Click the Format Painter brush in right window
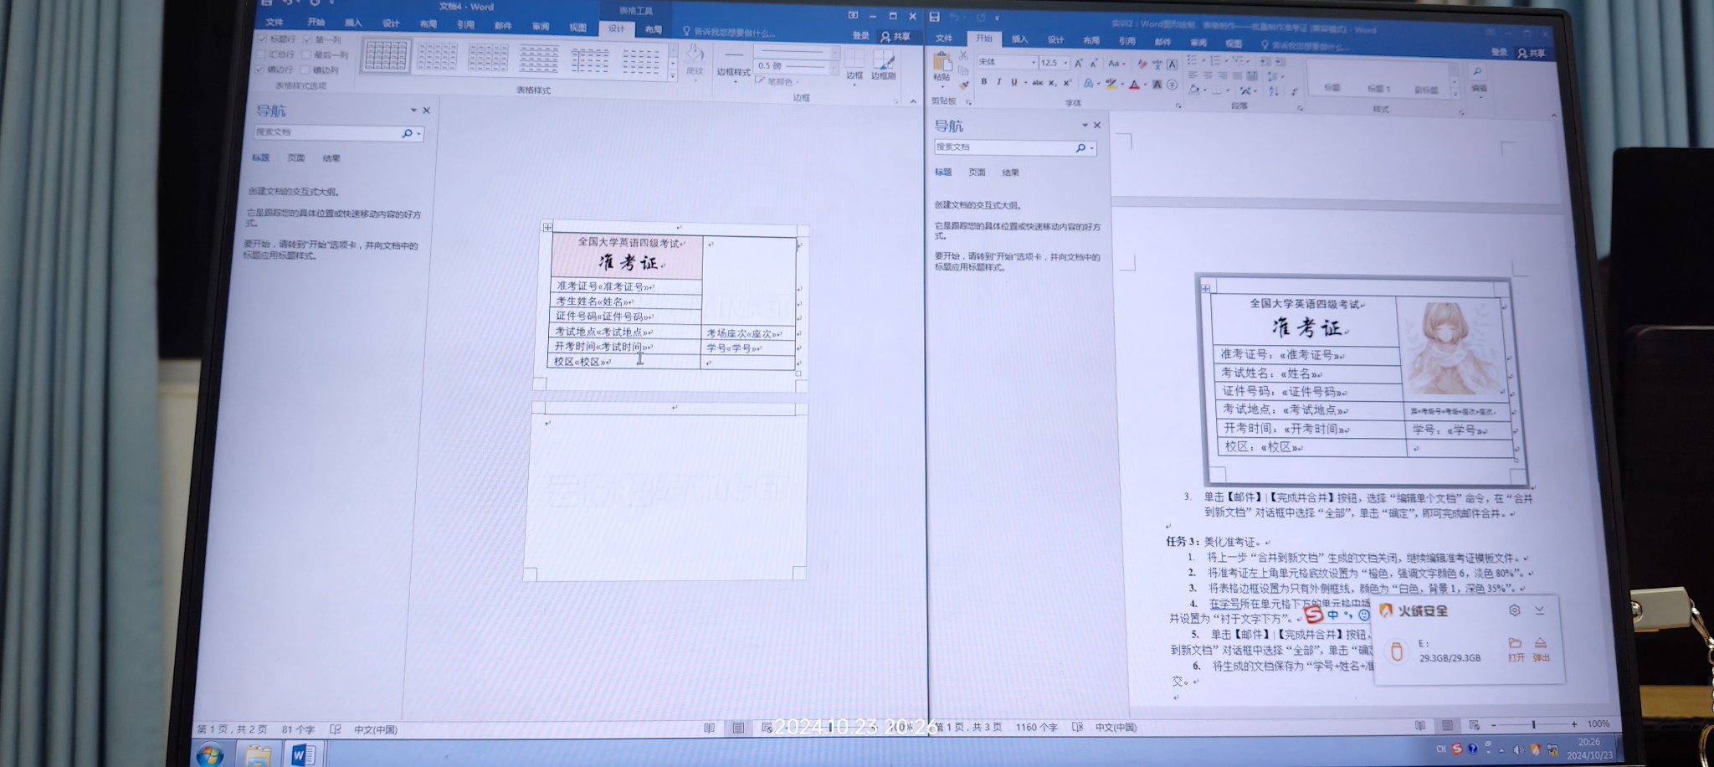Screen dimensions: 1714x767 [964, 84]
